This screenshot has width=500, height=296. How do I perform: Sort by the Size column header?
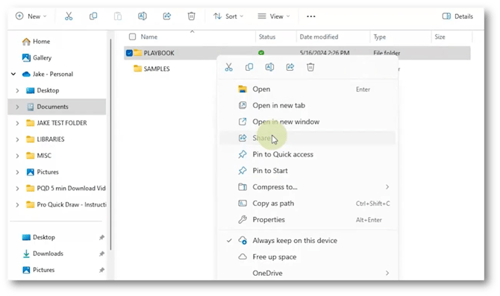click(x=440, y=37)
